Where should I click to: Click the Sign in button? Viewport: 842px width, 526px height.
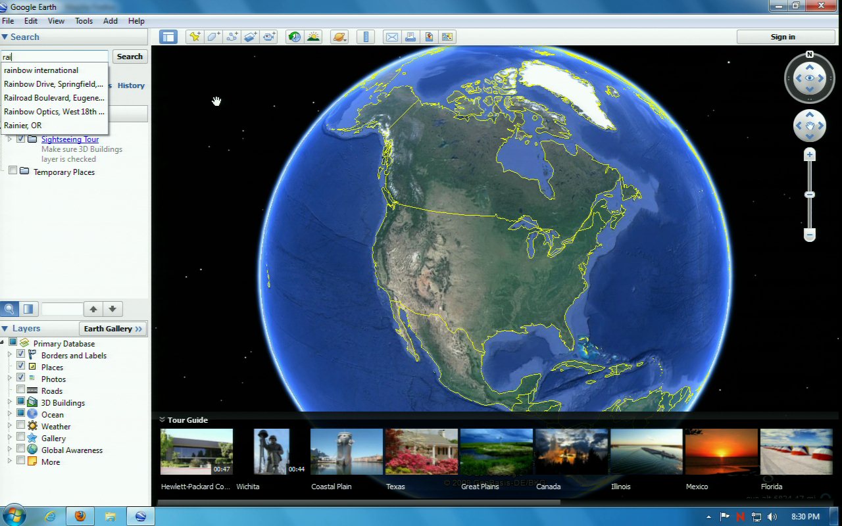pyautogui.click(x=783, y=37)
